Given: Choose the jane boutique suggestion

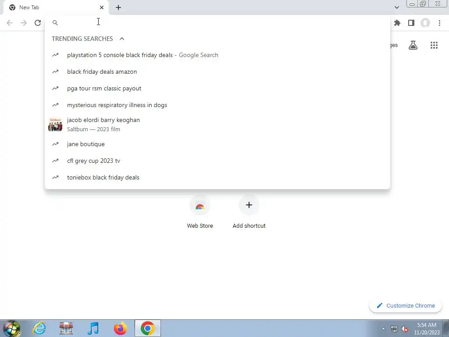Looking at the screenshot, I should point(217,144).
